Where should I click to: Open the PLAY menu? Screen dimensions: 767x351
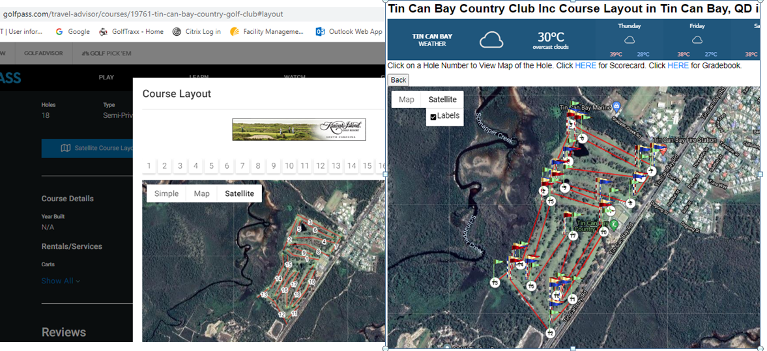pyautogui.click(x=106, y=77)
